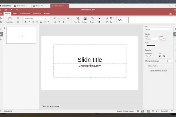Open the DejaVu Sans font dropdown
176x117 pixels.
point(34,18)
